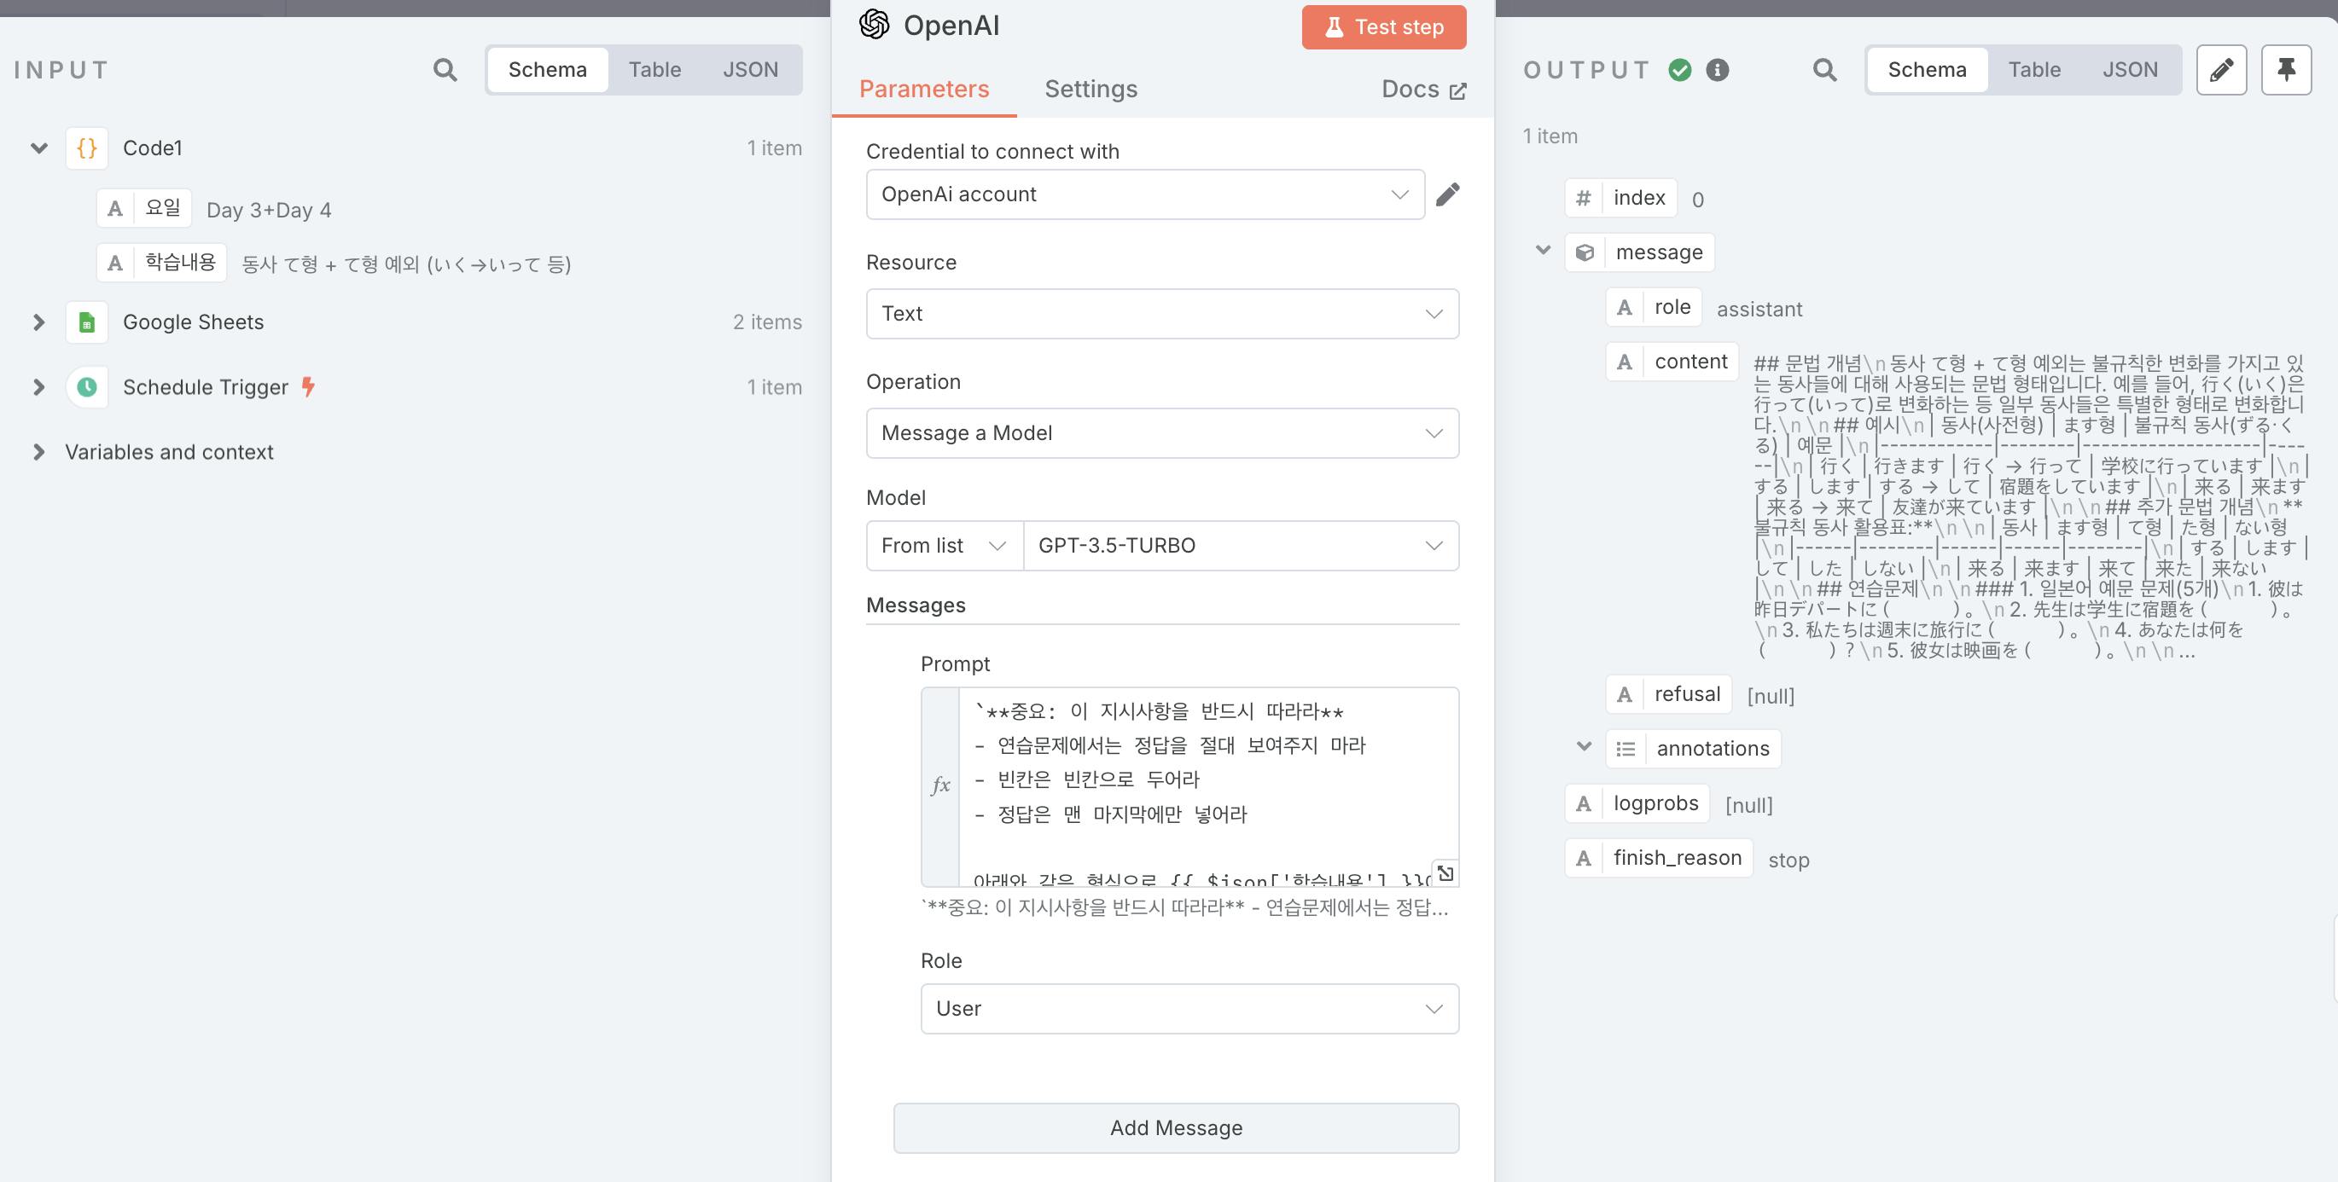Select JSON view in OUTPUT panel
Viewport: 2338px width, 1182px height.
click(x=2130, y=70)
